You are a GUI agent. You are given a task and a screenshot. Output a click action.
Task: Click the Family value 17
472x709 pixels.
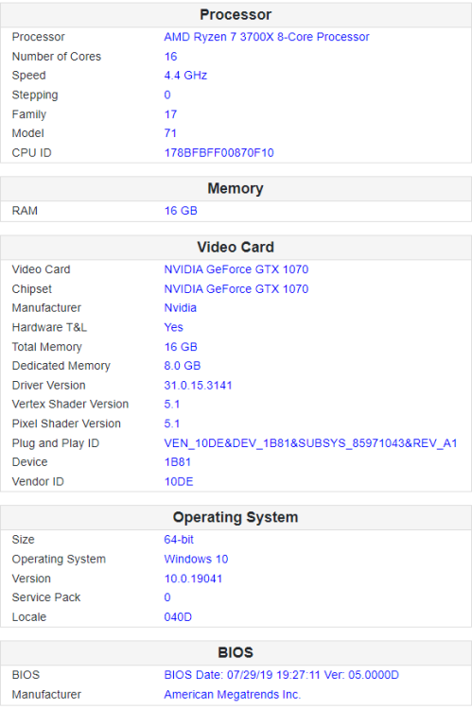point(170,114)
